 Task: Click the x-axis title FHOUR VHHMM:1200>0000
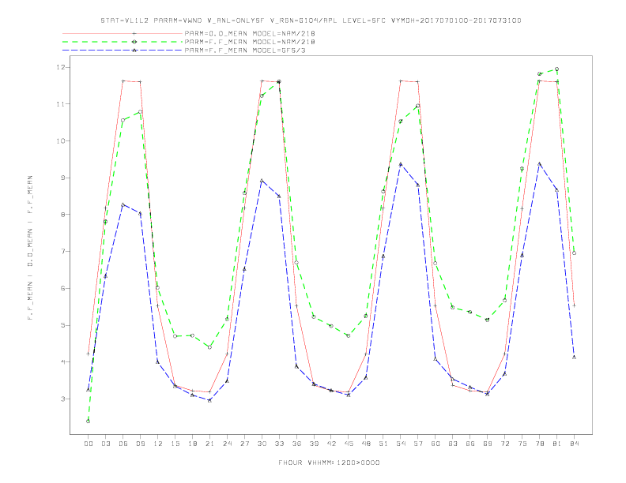tap(329, 462)
